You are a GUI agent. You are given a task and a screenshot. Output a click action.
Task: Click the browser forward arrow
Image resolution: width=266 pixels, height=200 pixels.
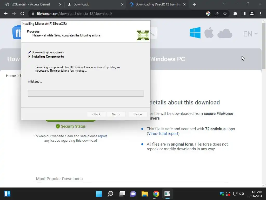(x=14, y=14)
